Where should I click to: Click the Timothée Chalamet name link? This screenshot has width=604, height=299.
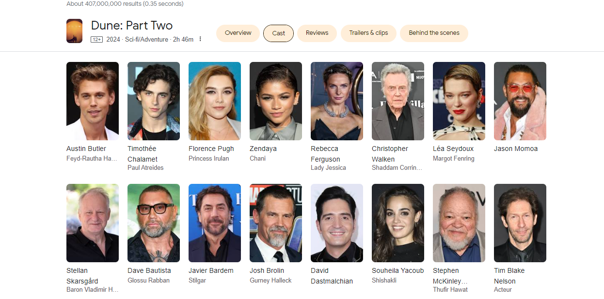click(x=142, y=154)
